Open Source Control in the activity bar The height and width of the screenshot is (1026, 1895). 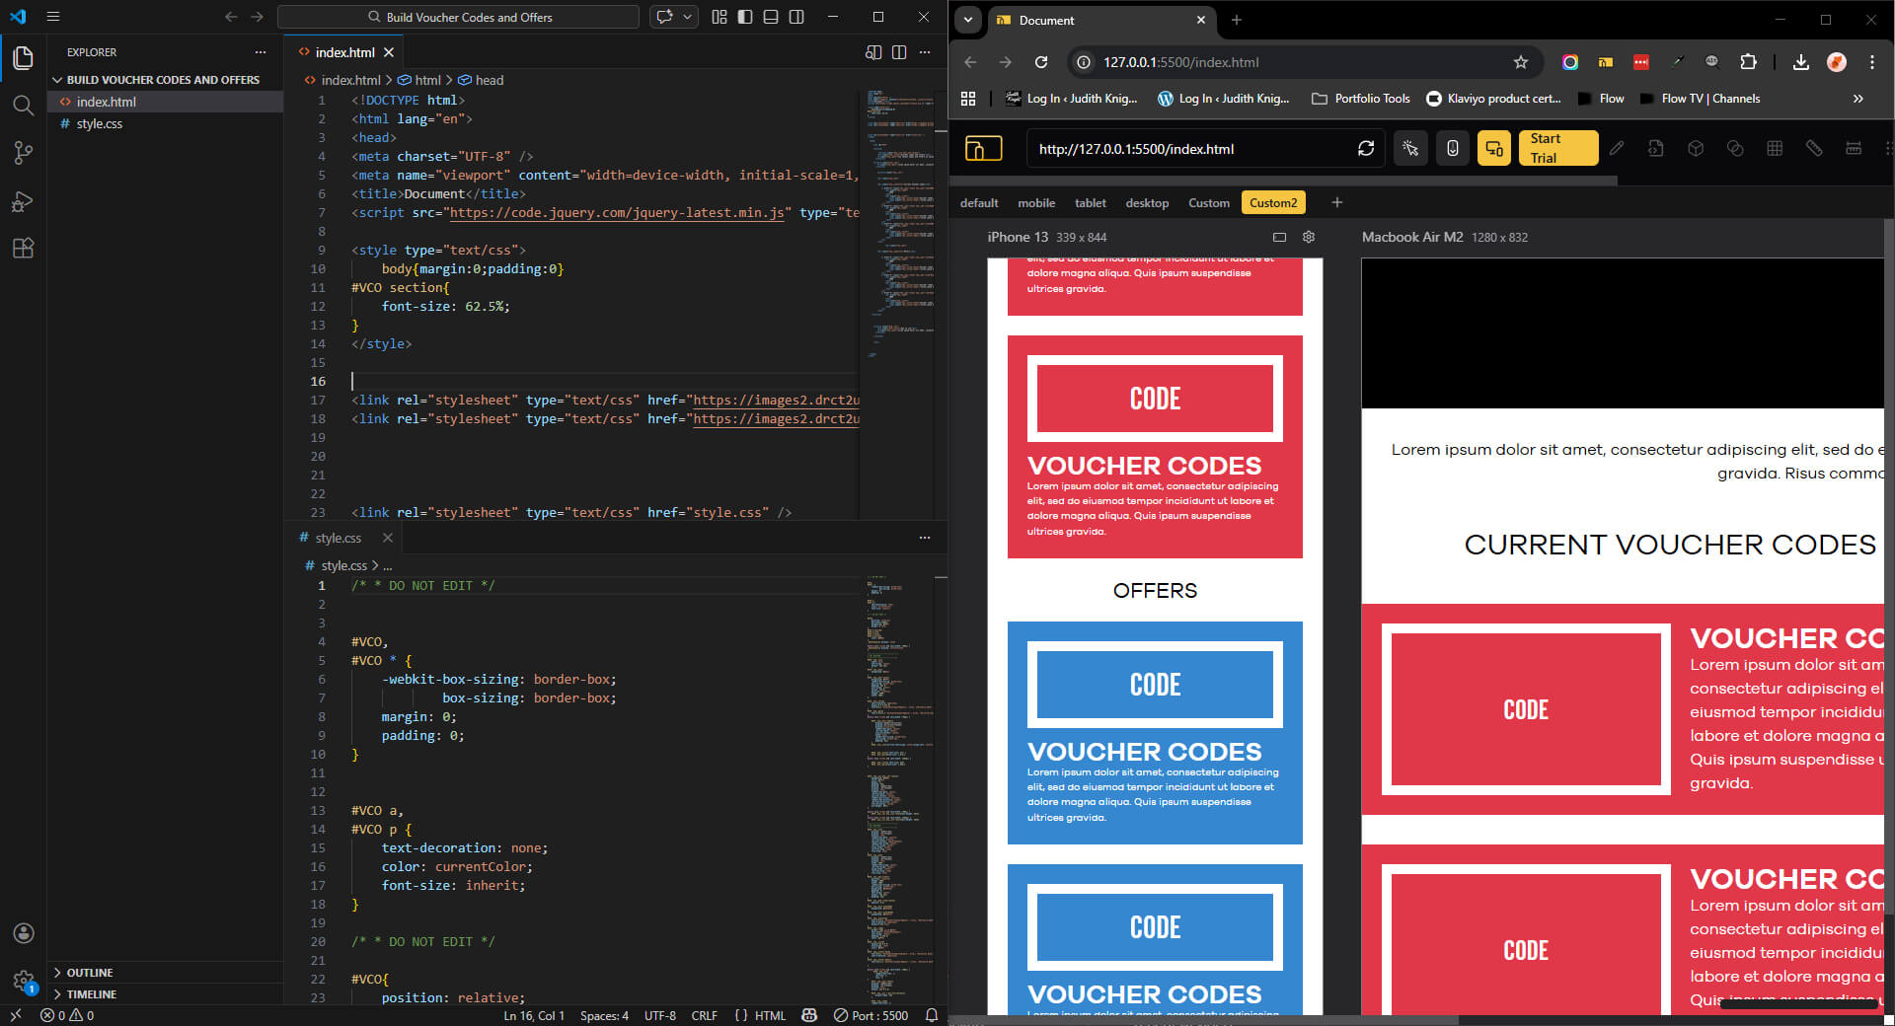point(23,153)
